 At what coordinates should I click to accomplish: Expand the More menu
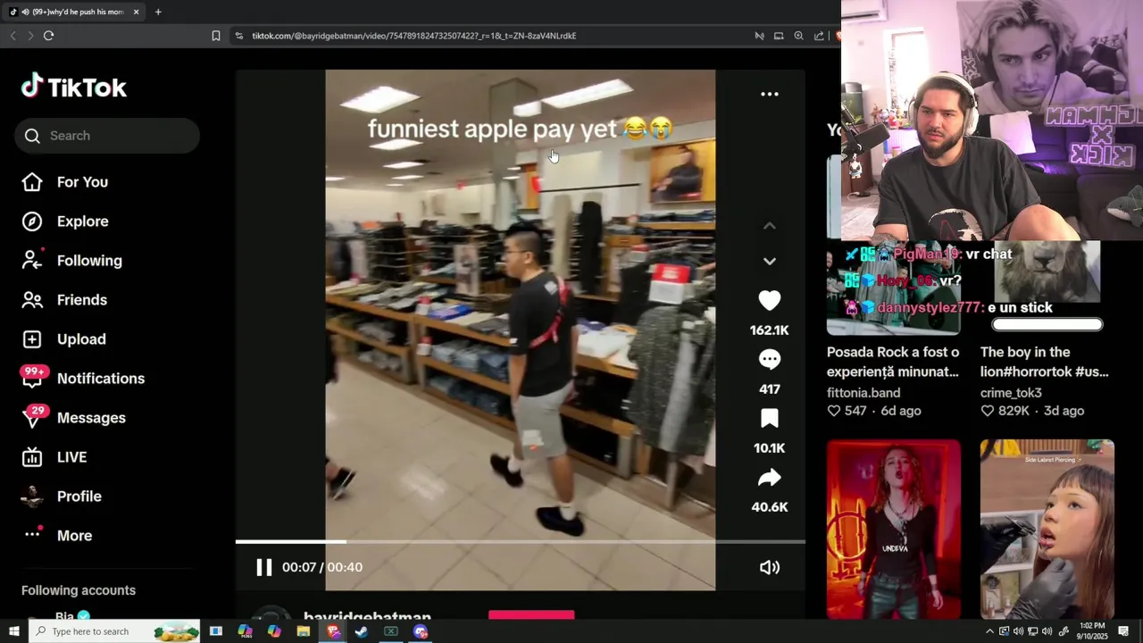tap(74, 536)
